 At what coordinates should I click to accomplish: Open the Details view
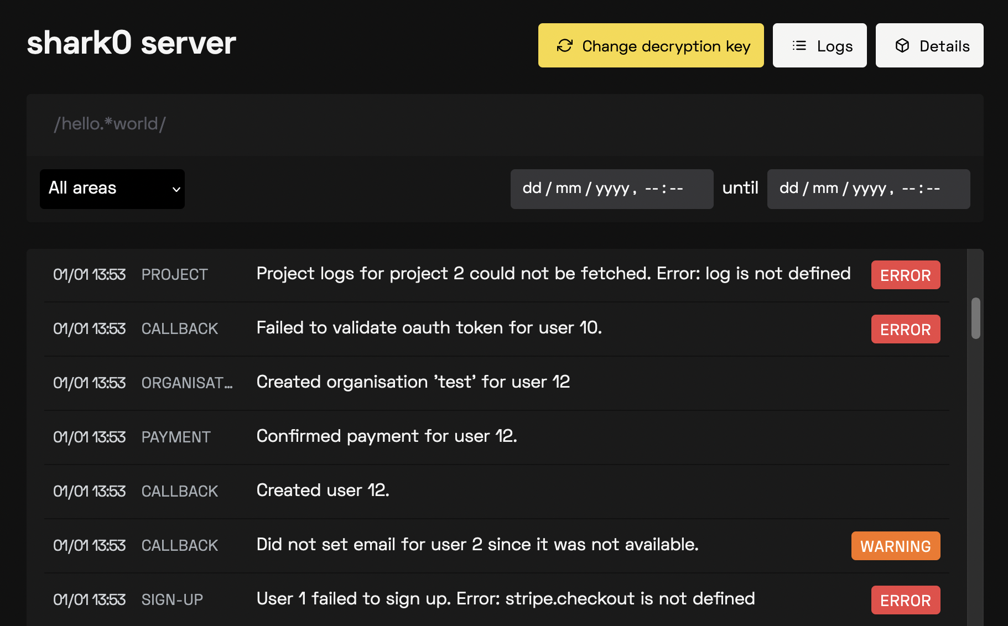[929, 46]
